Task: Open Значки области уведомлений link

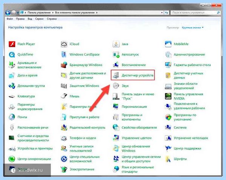Action: click(186, 86)
